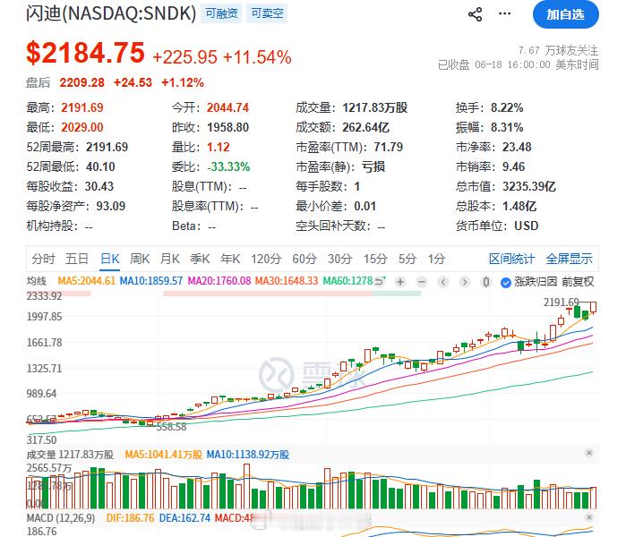Click the MA30:1648.33 indicator value

click(x=287, y=281)
